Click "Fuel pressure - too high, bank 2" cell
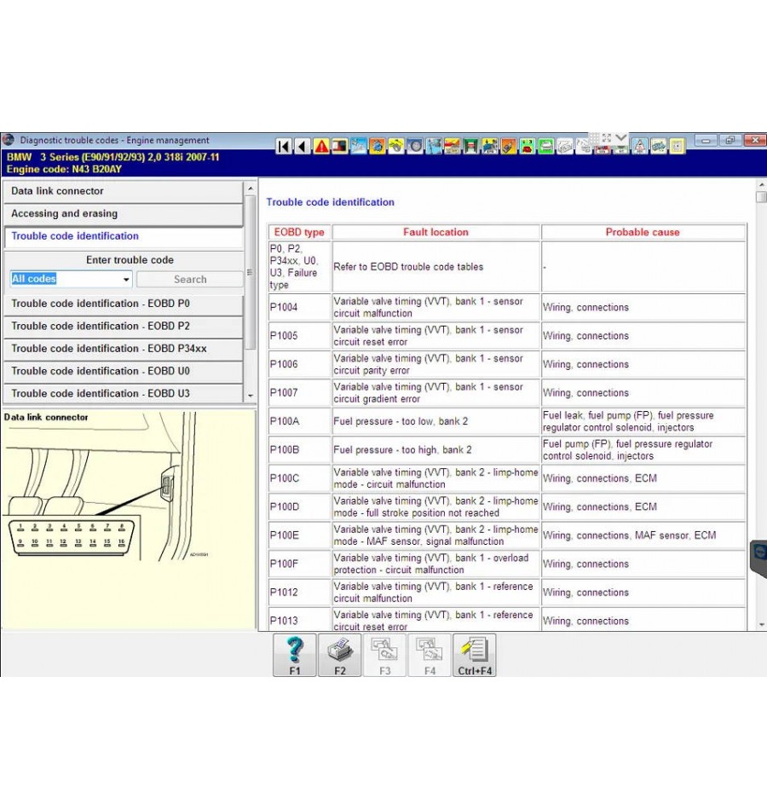 (x=436, y=449)
